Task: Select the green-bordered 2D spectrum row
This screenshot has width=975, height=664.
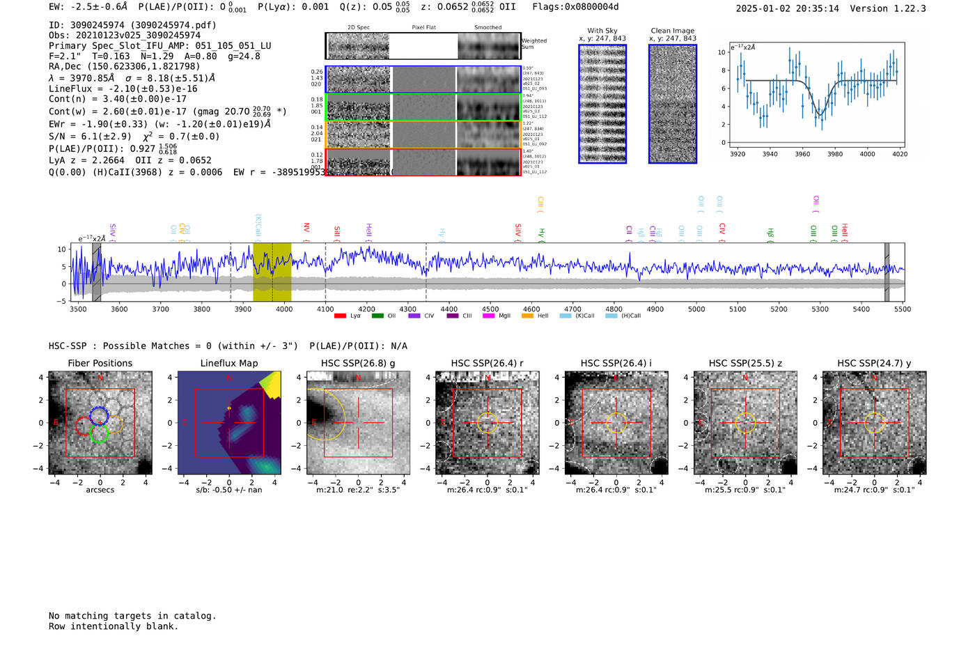Action: tap(423, 107)
